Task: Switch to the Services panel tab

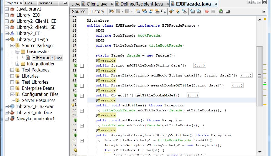Action: coord(46,3)
